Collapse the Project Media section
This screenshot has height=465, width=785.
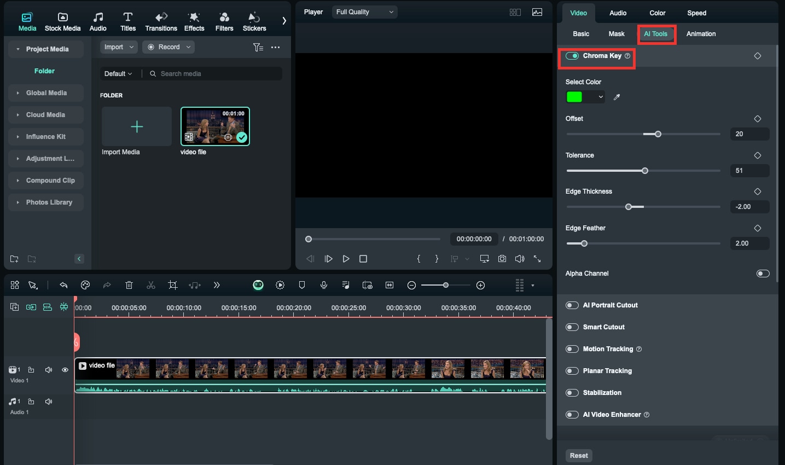(x=18, y=49)
